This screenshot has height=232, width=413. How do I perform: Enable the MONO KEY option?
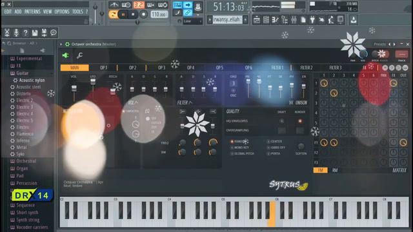pyautogui.click(x=239, y=148)
